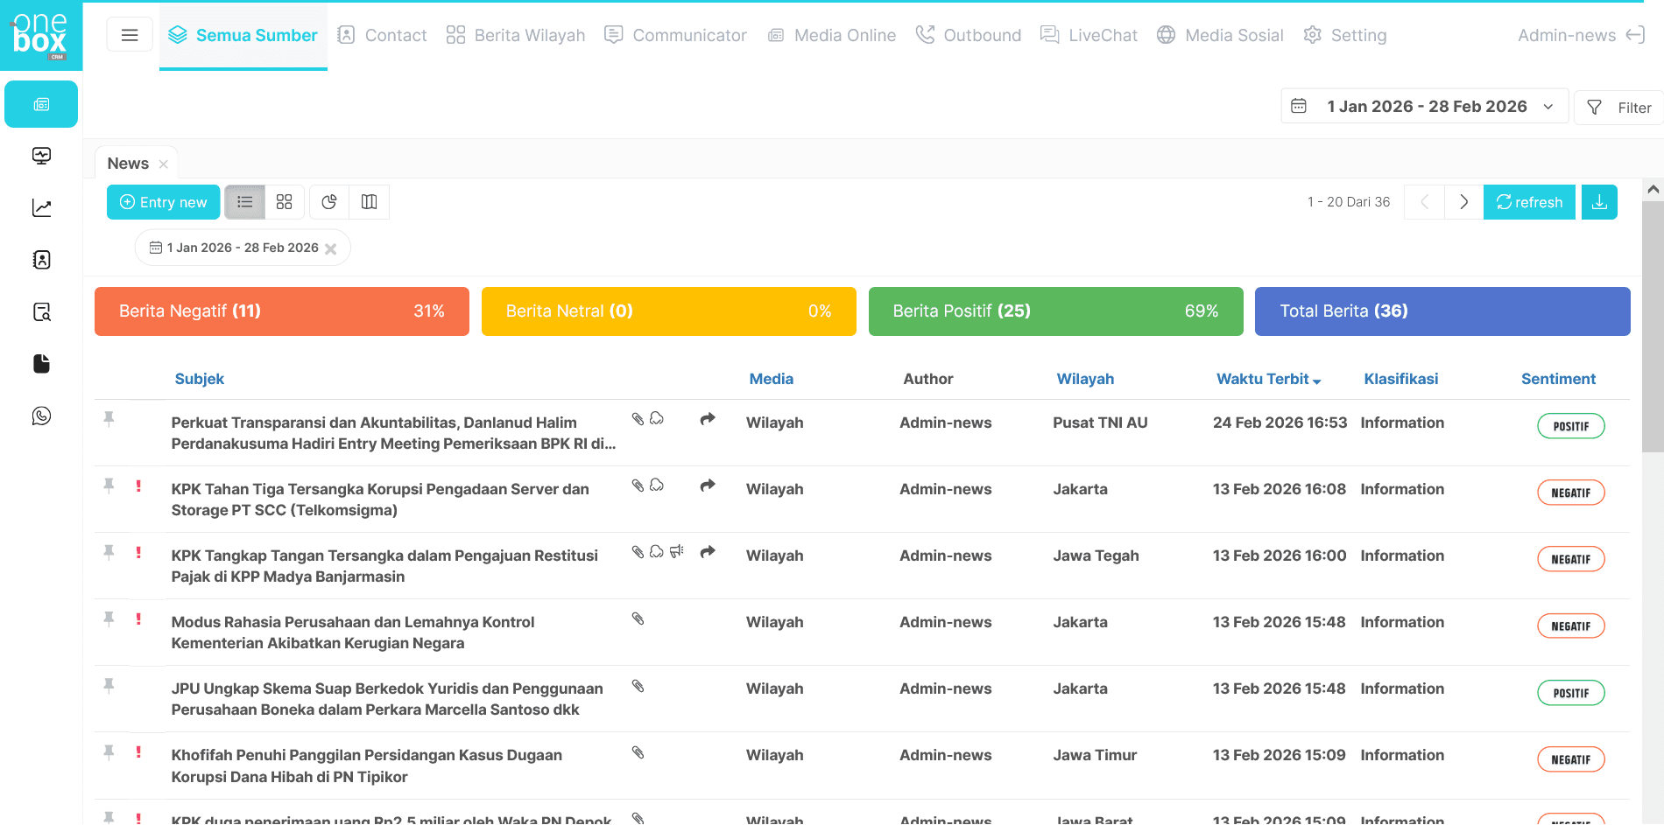The image size is (1664, 825).
Task: Remove the date filter chip
Action: (331, 248)
